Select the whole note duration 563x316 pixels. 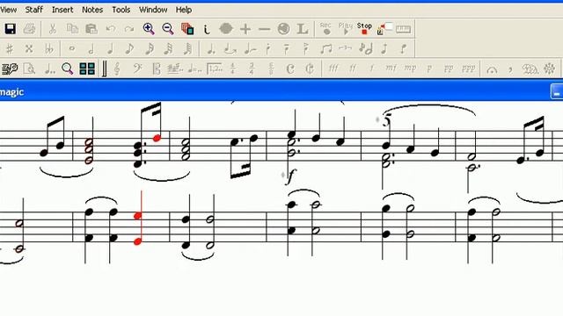(72, 48)
